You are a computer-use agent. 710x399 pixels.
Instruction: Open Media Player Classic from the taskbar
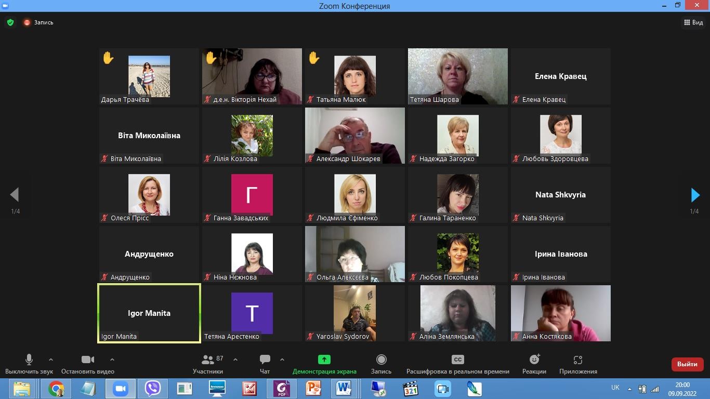pos(411,389)
